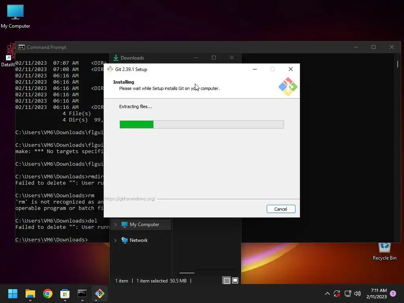Click the sync status tray icon
The width and height of the screenshot is (404, 303).
tap(337, 294)
